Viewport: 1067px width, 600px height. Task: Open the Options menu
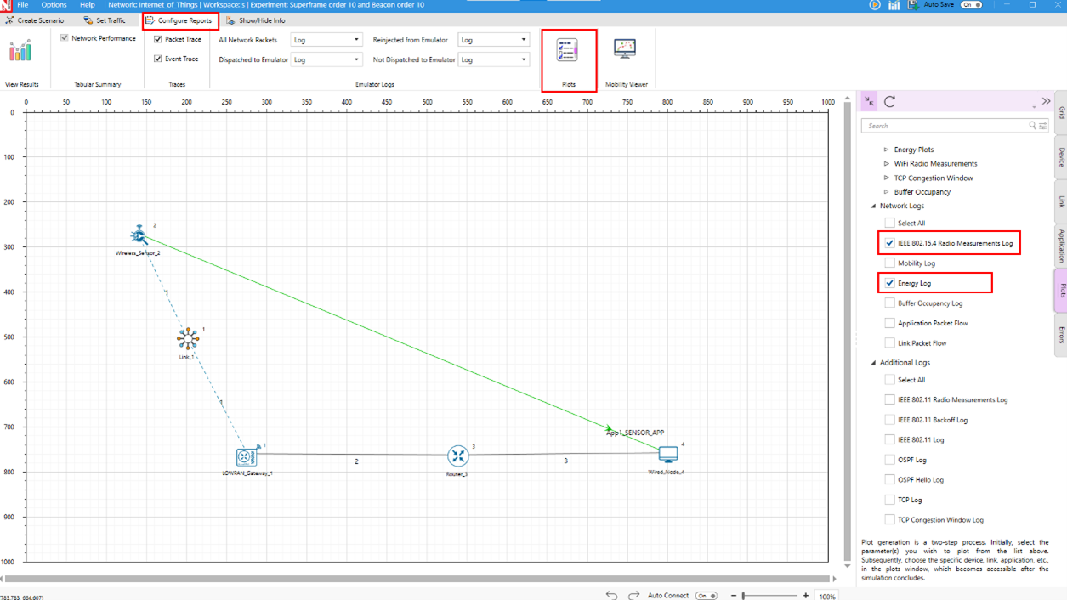coord(54,5)
